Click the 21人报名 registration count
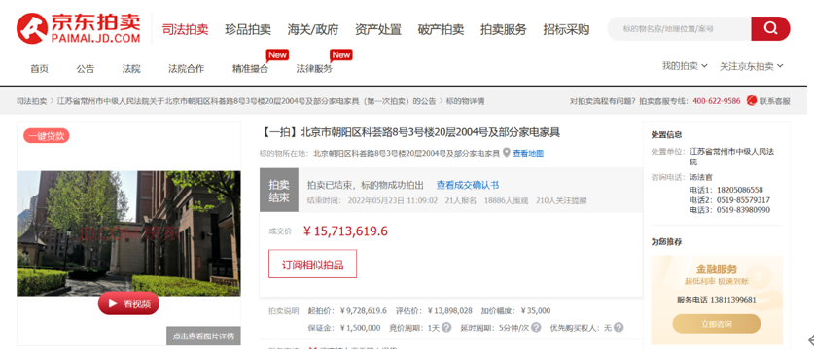Viewport: 814px width, 356px height. point(460,200)
